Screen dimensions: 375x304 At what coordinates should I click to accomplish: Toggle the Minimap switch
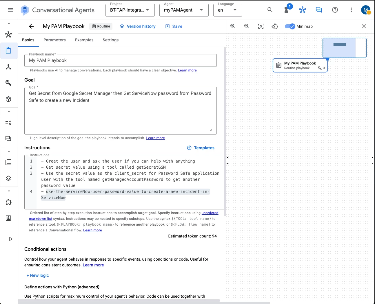pos(290,26)
